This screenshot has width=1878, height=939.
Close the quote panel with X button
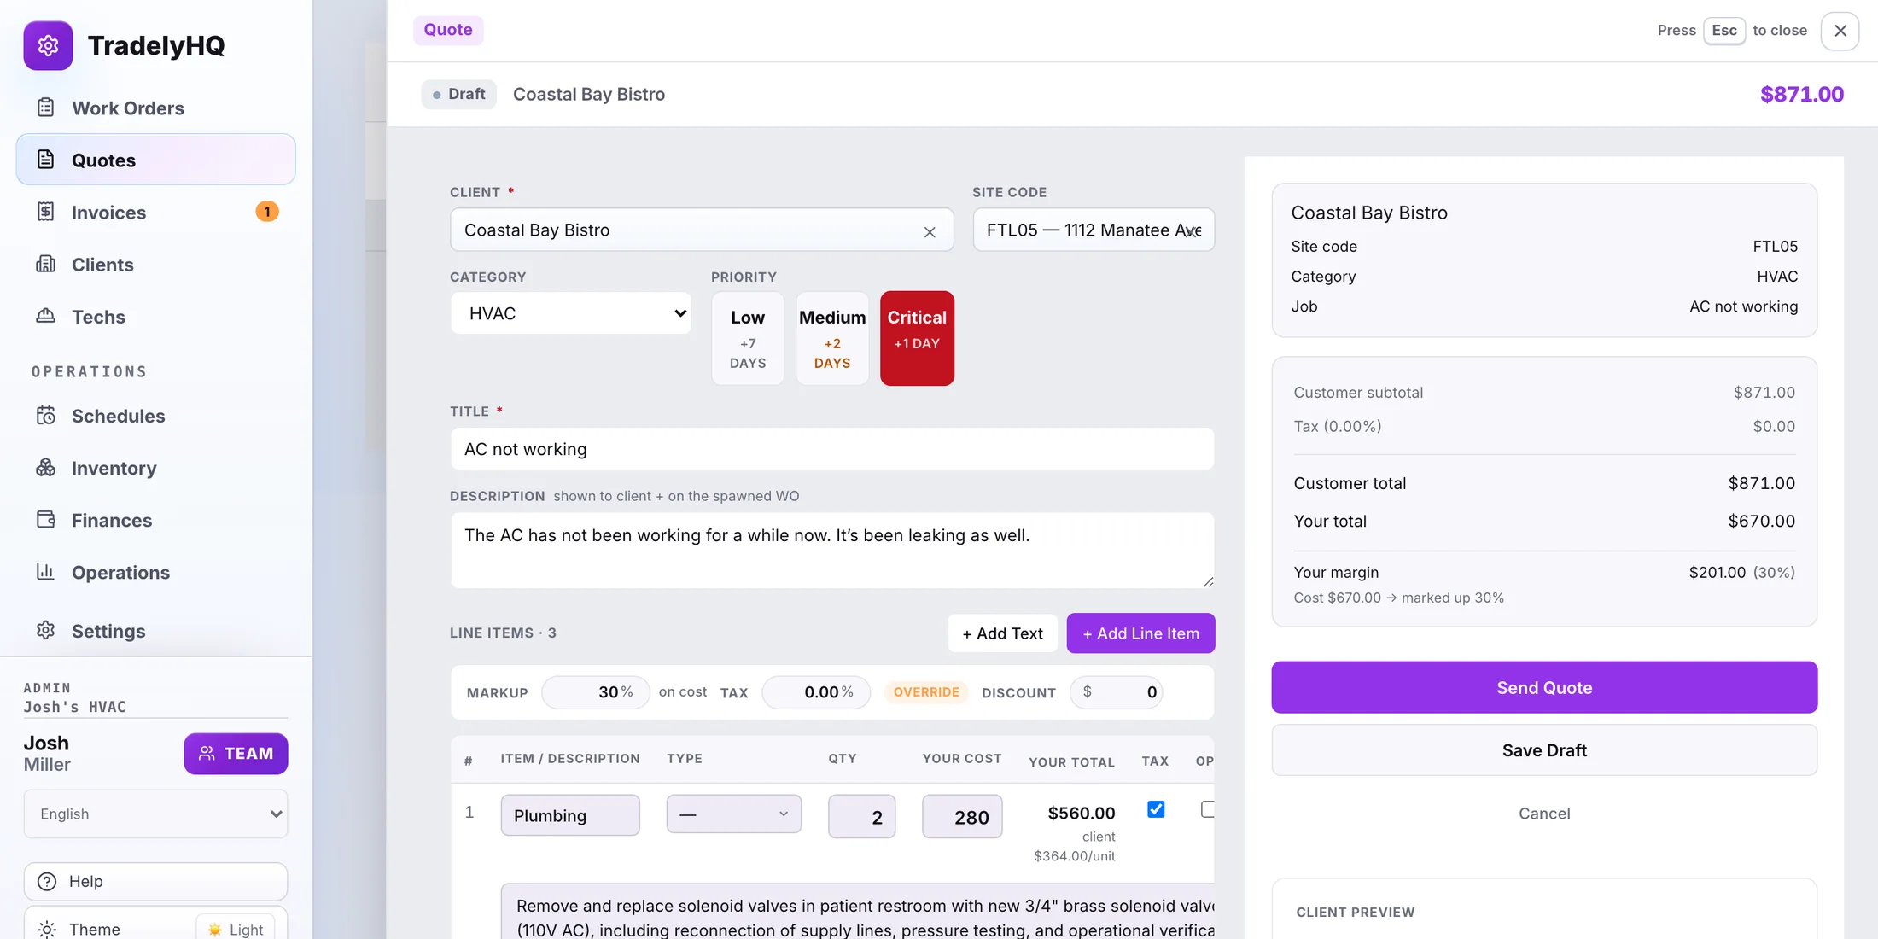[1840, 31]
